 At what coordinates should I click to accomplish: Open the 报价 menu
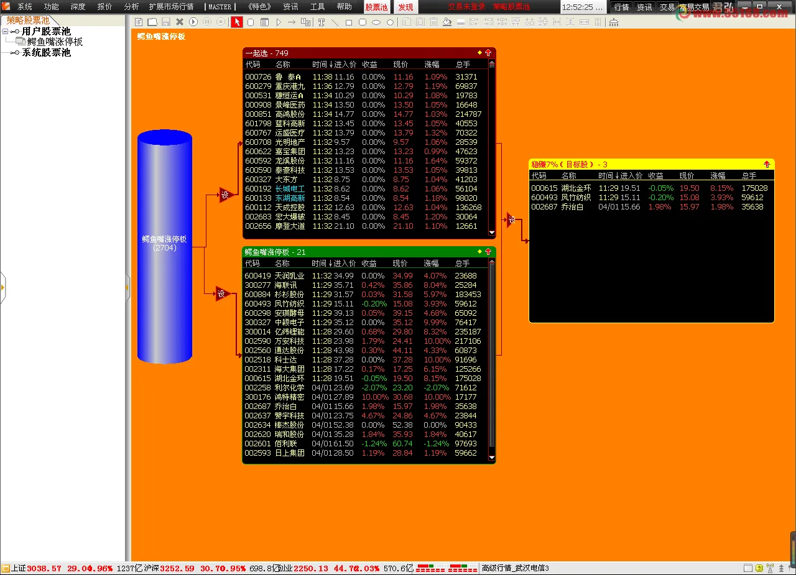point(105,7)
